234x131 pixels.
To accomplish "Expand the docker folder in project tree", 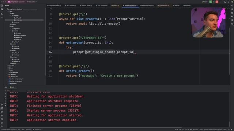I will tap(7, 66).
